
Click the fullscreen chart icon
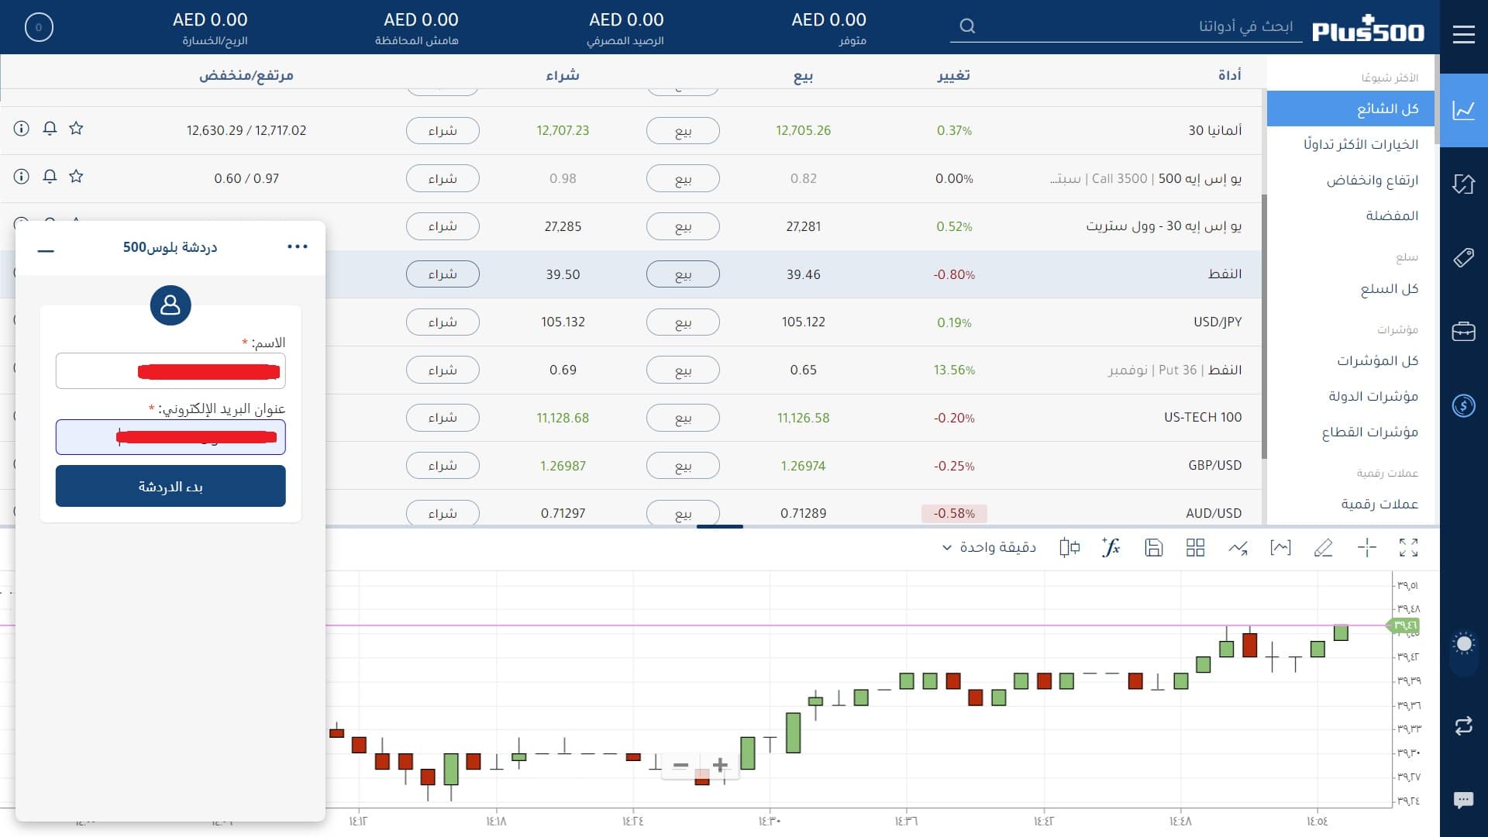tap(1408, 548)
